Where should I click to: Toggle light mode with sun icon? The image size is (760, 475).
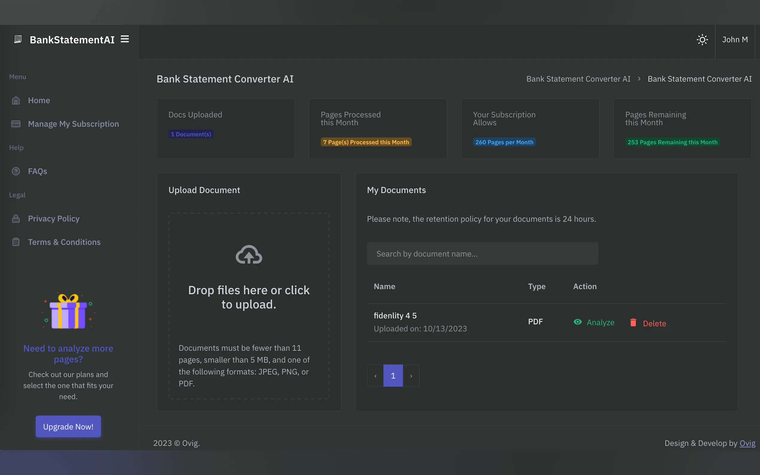tap(702, 39)
